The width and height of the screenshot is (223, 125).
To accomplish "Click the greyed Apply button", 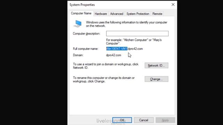I will click(165, 120).
